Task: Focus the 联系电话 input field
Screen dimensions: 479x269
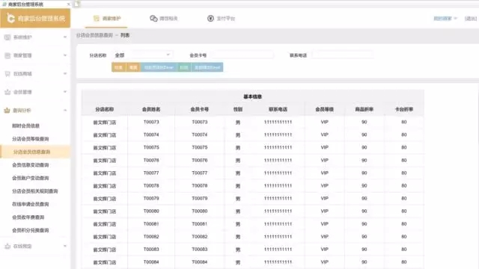Action: (x=343, y=55)
